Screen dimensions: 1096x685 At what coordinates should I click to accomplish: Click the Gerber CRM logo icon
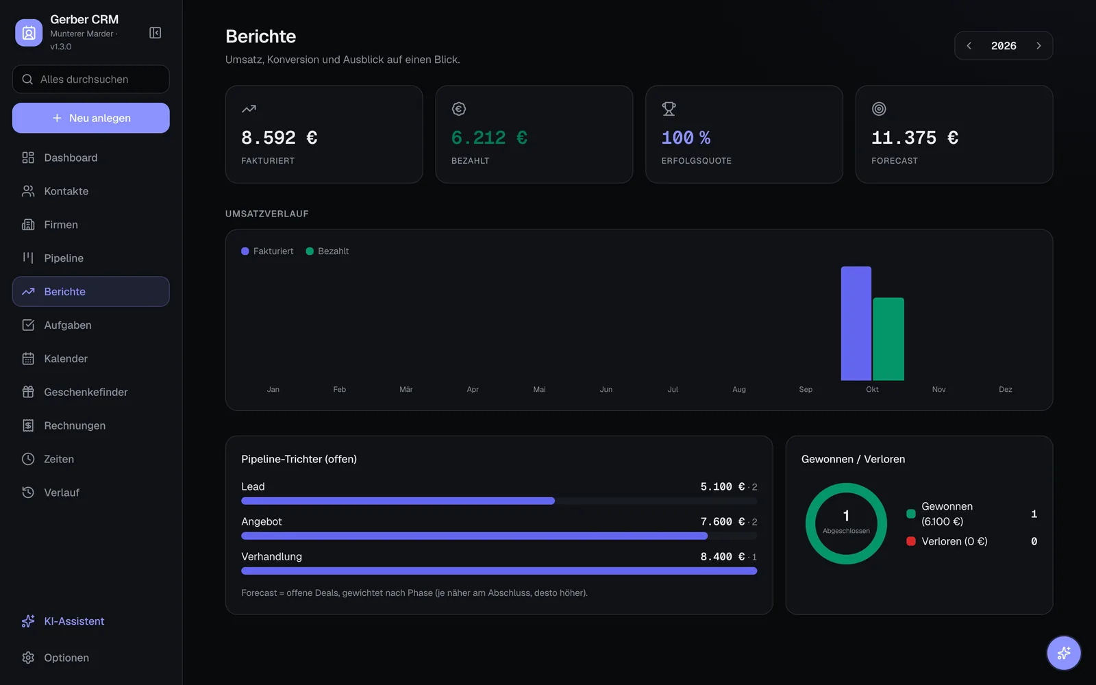(x=29, y=33)
